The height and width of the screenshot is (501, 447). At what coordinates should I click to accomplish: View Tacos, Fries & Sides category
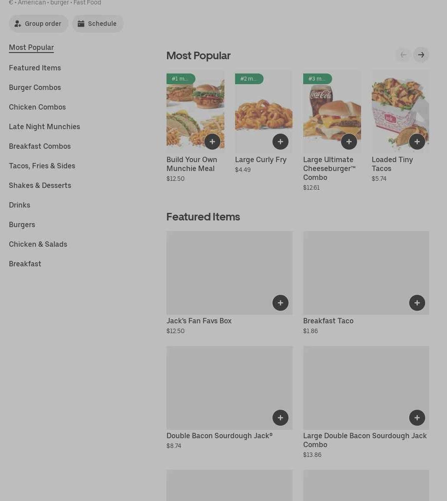pyautogui.click(x=42, y=166)
